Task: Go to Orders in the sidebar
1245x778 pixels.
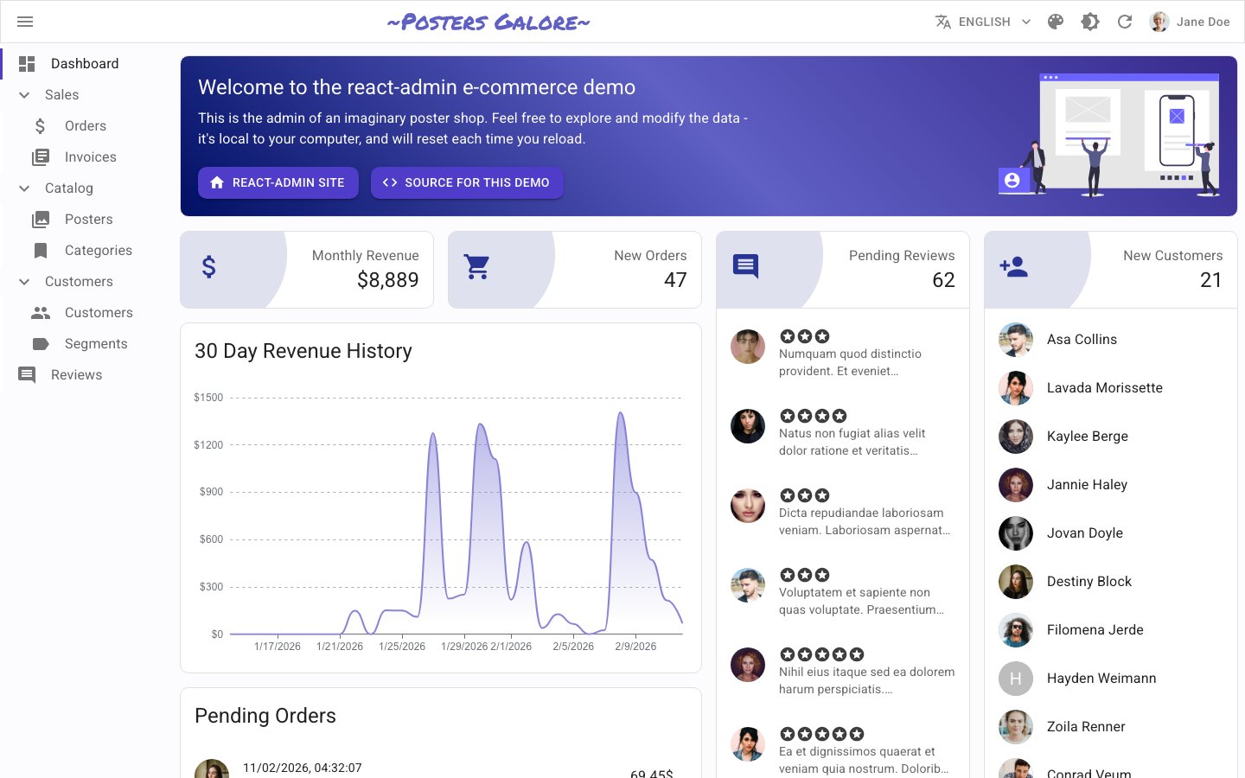Action: click(x=85, y=126)
